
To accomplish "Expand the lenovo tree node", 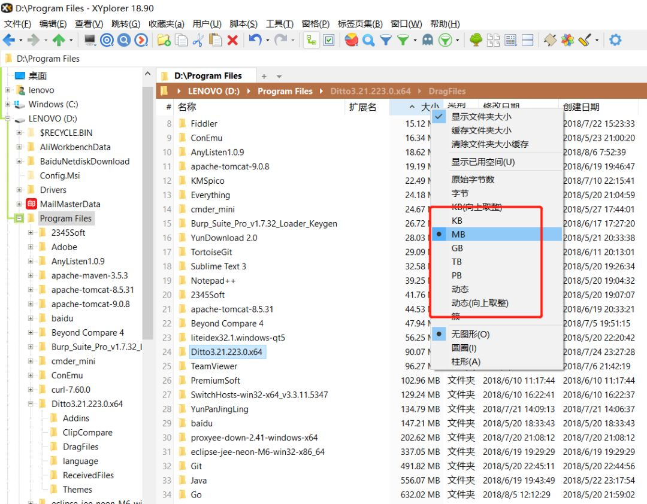I will point(8,90).
